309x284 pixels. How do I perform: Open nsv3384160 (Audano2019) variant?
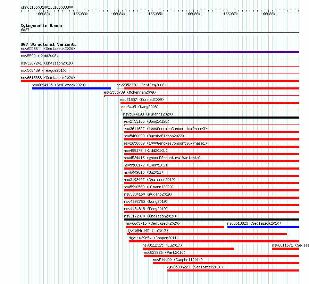point(148,194)
